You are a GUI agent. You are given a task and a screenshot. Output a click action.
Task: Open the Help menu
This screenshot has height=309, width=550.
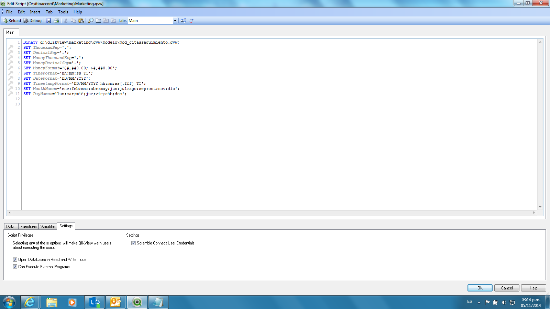click(78, 12)
